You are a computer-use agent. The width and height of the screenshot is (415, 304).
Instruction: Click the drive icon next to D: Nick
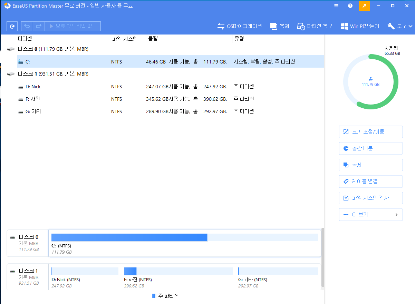[x=21, y=87]
